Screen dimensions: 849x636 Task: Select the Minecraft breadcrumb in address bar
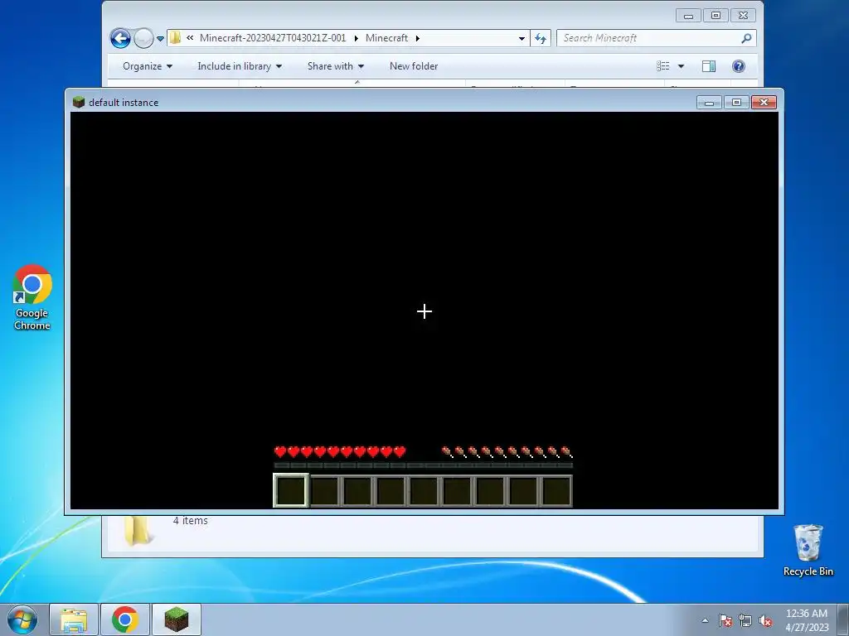pyautogui.click(x=386, y=38)
